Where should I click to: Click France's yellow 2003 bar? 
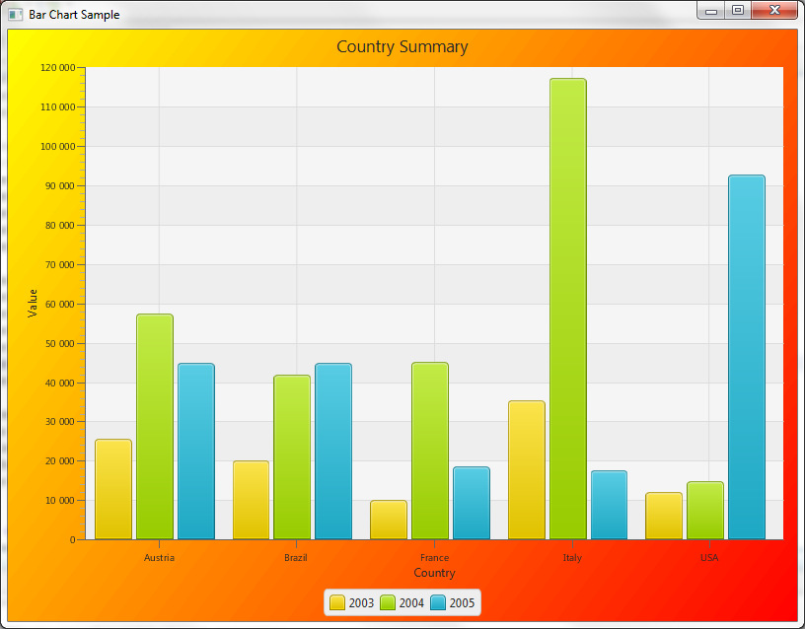[389, 520]
